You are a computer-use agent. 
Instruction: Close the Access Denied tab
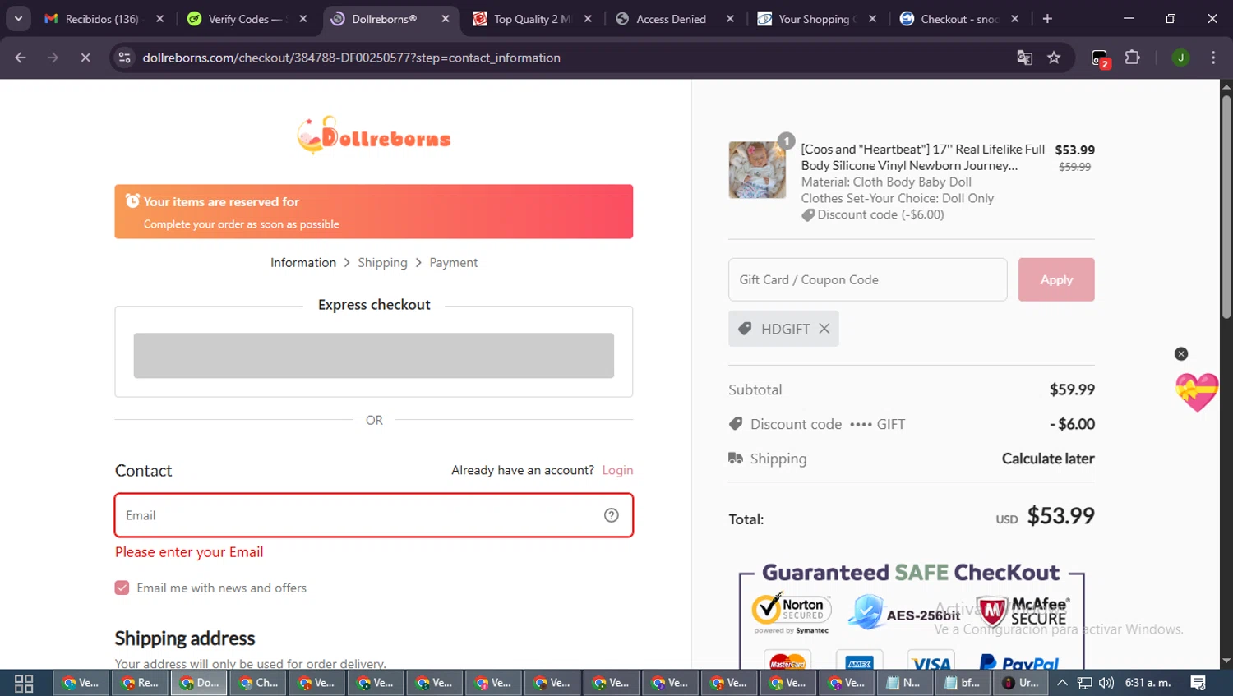[730, 19]
